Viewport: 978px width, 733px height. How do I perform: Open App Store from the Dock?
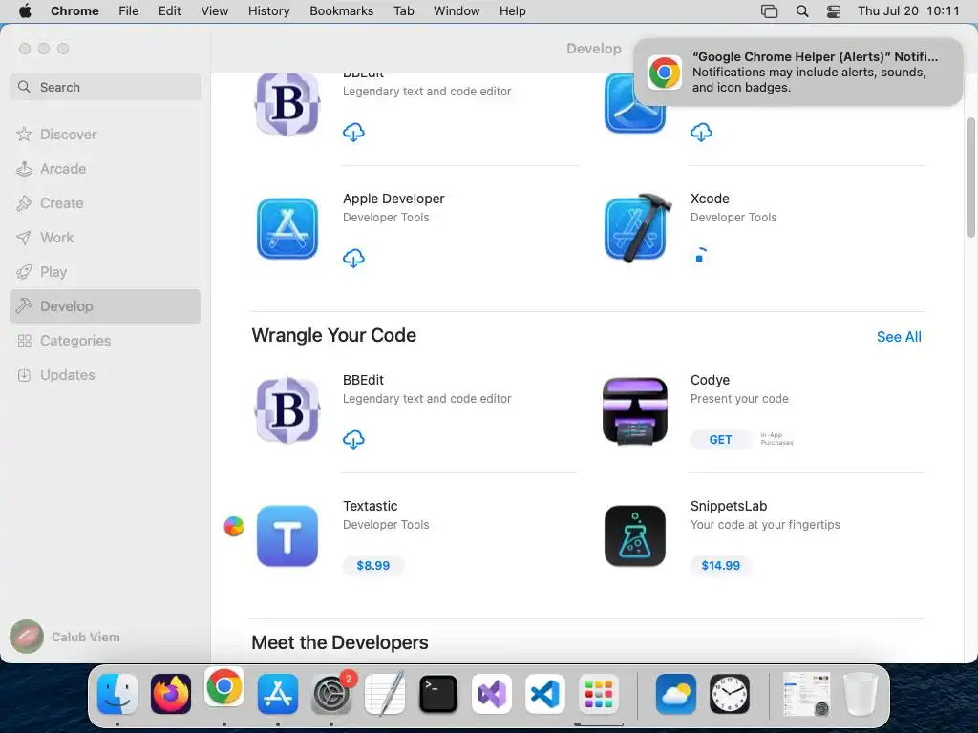[278, 694]
